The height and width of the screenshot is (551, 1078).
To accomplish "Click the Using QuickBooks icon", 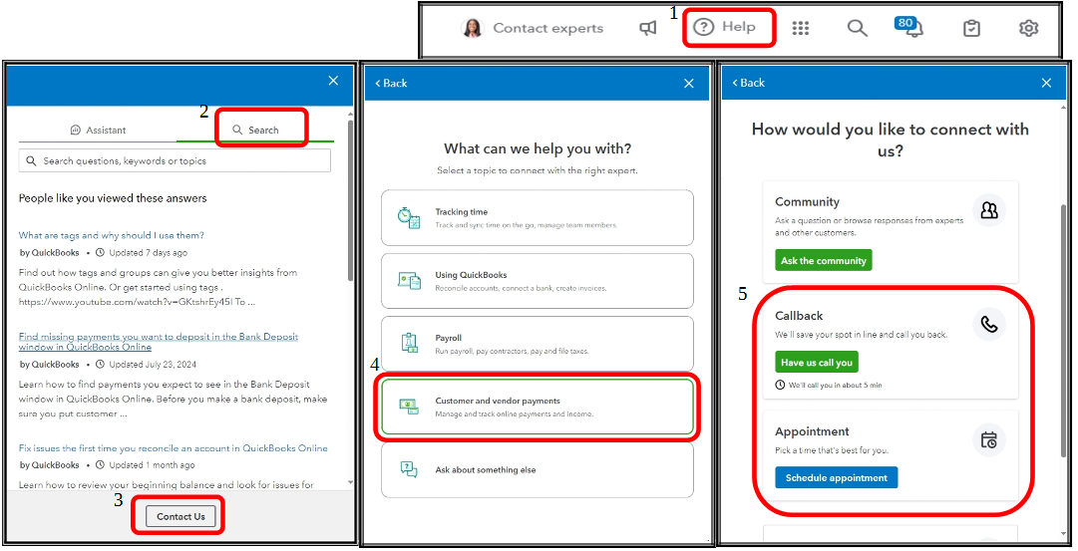I will pyautogui.click(x=409, y=281).
